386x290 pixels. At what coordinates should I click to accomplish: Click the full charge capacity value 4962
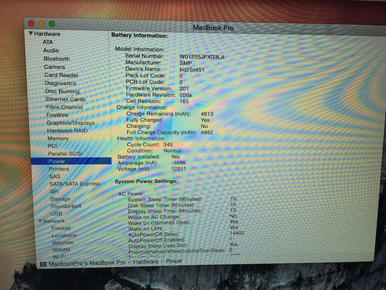coord(207,132)
